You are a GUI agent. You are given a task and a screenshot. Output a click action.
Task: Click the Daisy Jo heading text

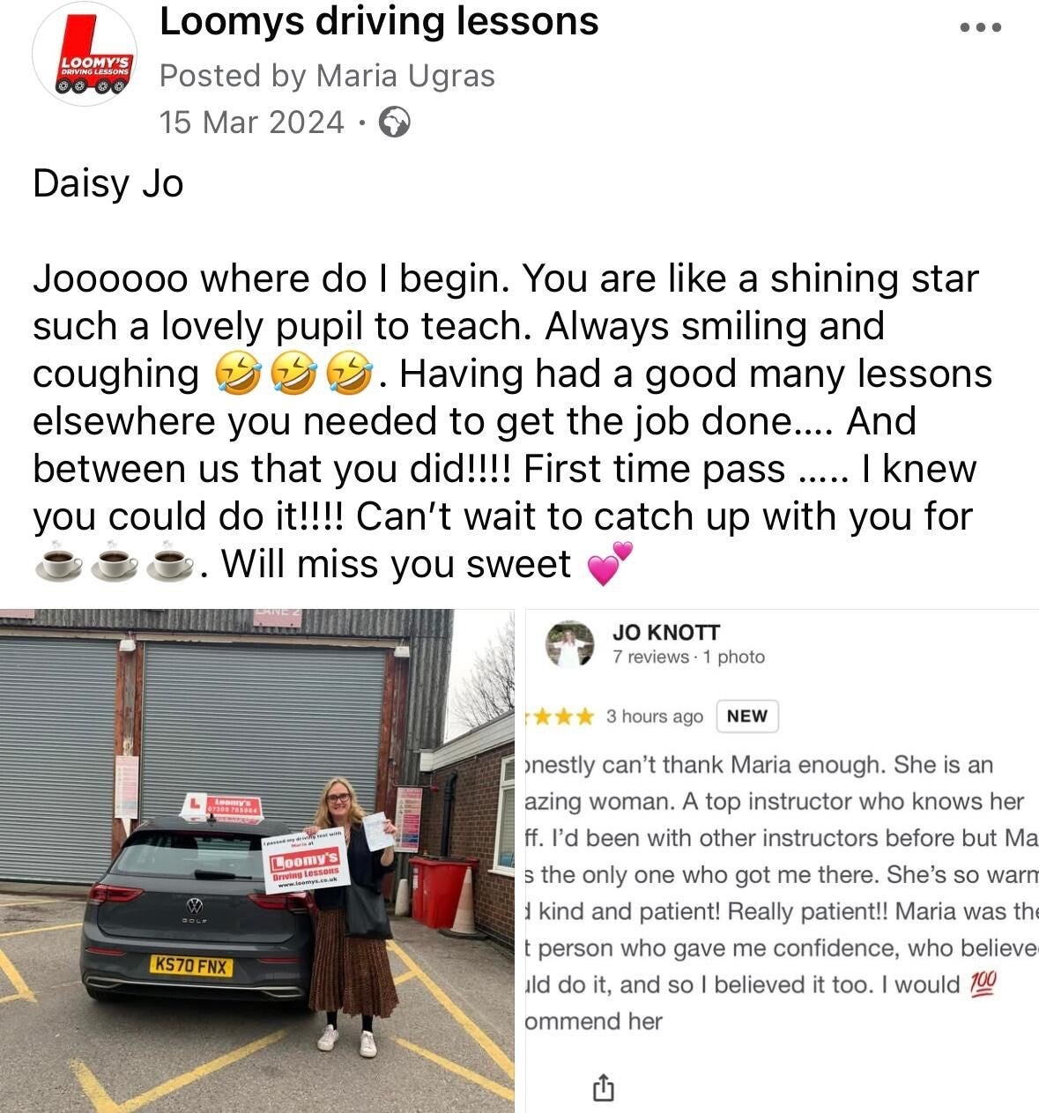tap(108, 184)
